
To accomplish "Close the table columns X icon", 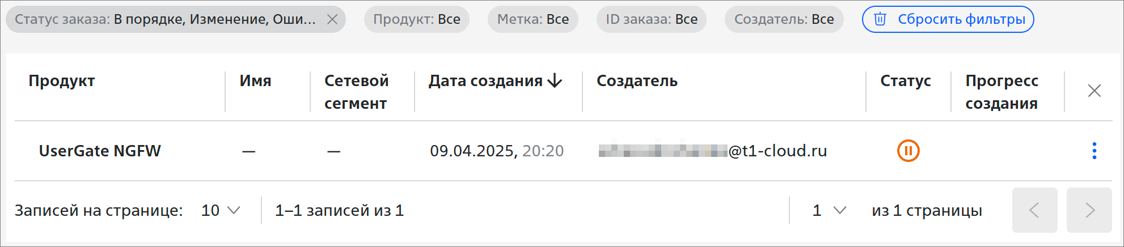I will (x=1094, y=91).
